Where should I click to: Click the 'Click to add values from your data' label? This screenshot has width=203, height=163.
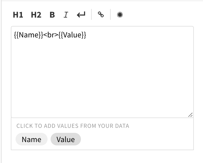pyautogui.click(x=73, y=126)
